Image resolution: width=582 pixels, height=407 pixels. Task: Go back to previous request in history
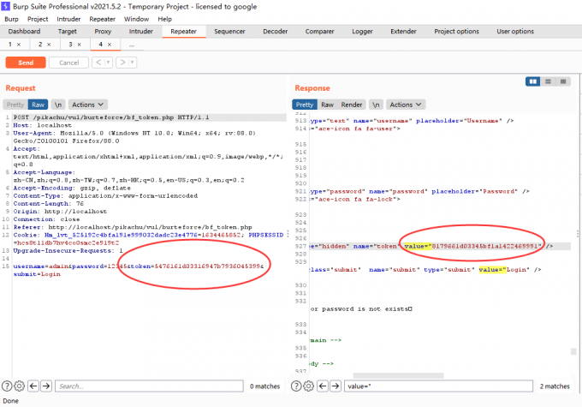point(98,63)
